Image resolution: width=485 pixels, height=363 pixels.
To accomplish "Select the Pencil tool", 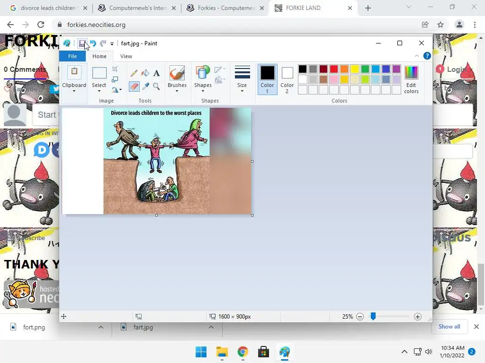I will [x=134, y=73].
